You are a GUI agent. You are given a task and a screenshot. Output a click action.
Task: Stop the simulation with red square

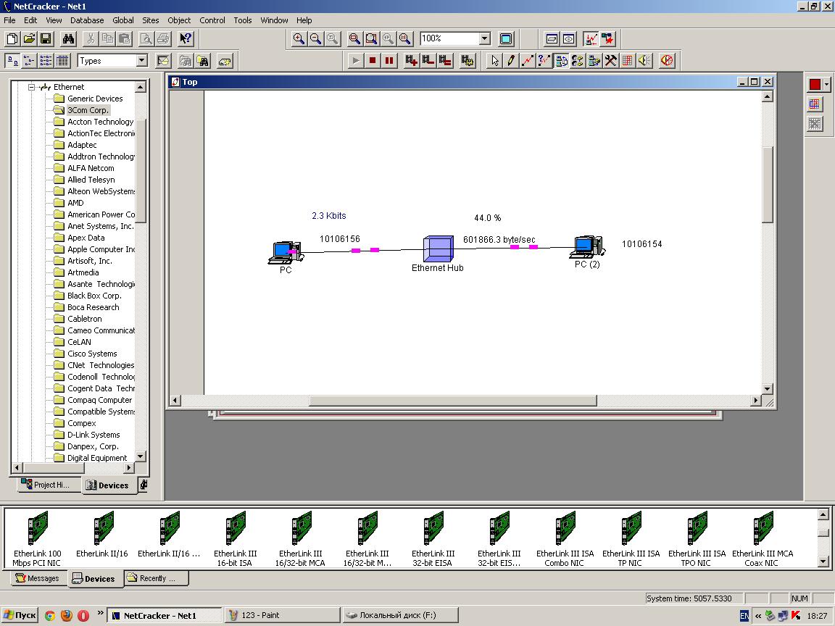click(x=373, y=61)
